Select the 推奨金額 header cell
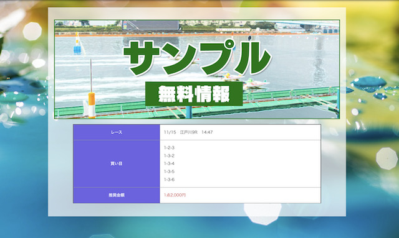 [117, 195]
